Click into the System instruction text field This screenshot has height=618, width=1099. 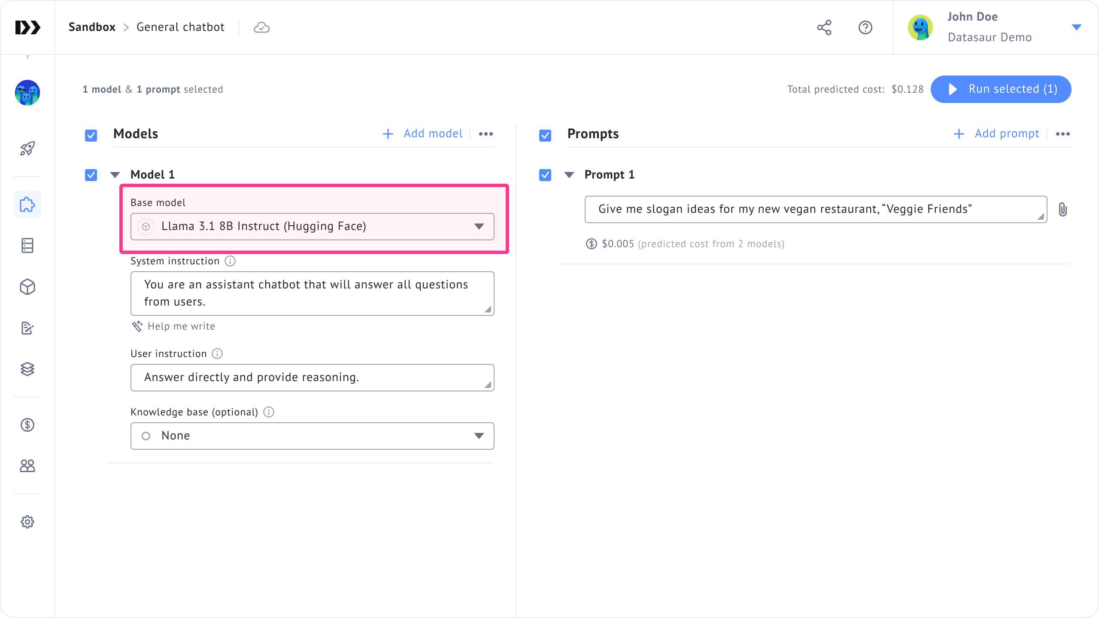(x=312, y=294)
